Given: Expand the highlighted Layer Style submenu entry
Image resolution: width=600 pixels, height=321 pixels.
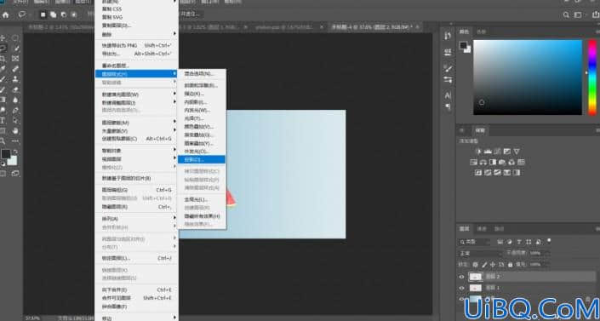Looking at the screenshot, I should (x=137, y=73).
